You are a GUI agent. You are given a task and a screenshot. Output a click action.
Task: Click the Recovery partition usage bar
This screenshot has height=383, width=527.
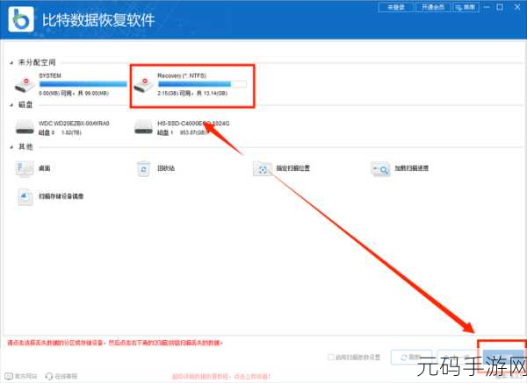coord(202,84)
